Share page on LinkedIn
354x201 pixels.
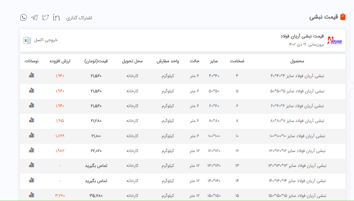pos(56,17)
